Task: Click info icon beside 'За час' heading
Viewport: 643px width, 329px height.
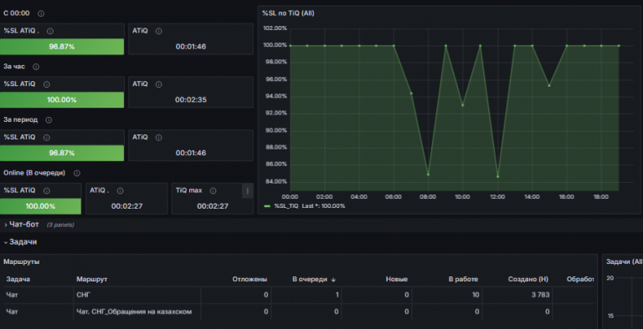Action: [x=36, y=67]
